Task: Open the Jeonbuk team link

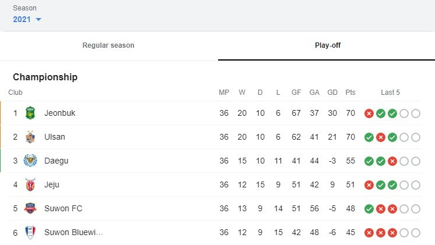Action: (59, 113)
